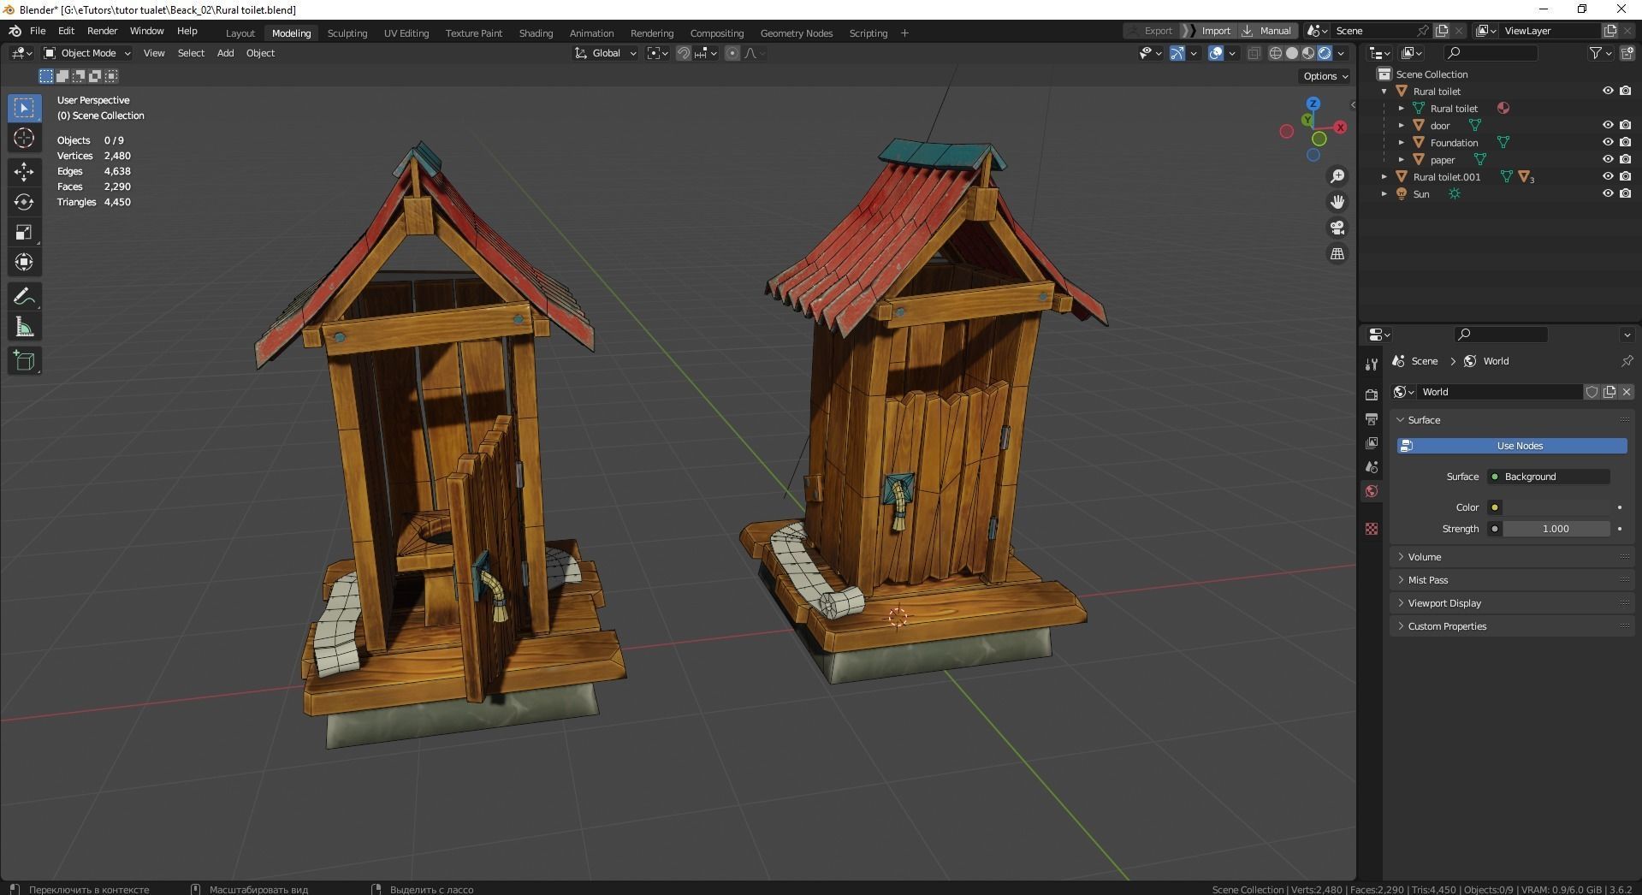Viewport: 1642px width, 895px height.
Task: Toggle snapping magnet icon
Action: click(683, 53)
